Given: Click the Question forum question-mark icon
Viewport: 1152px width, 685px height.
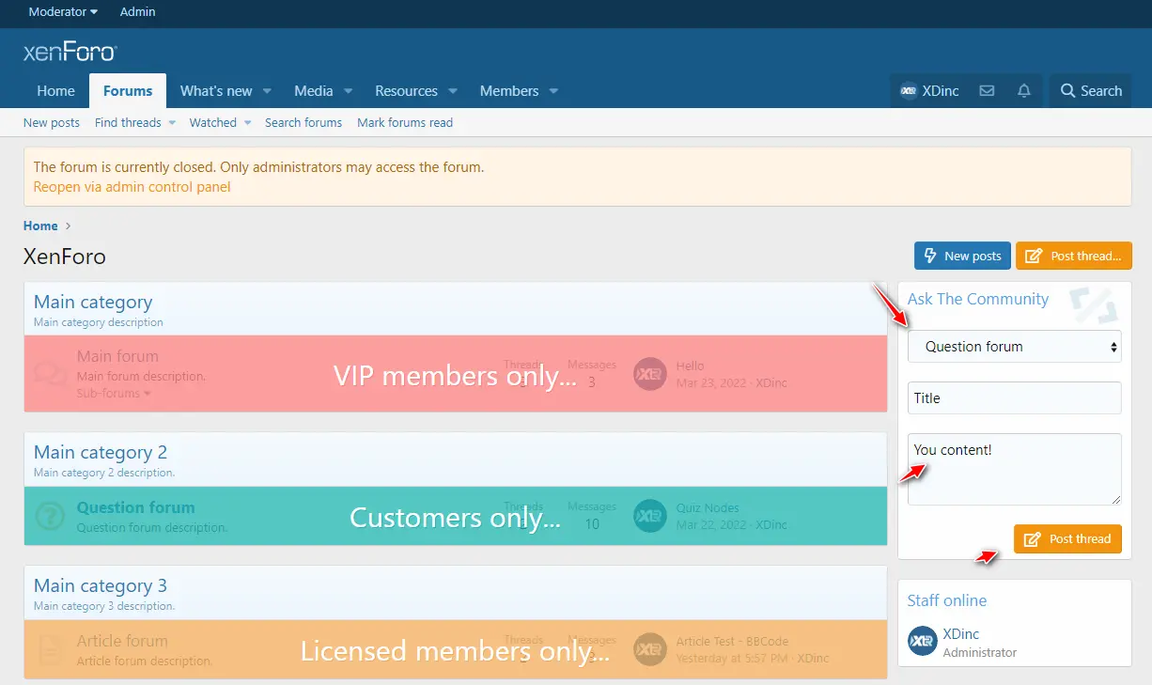Looking at the screenshot, I should (51, 516).
